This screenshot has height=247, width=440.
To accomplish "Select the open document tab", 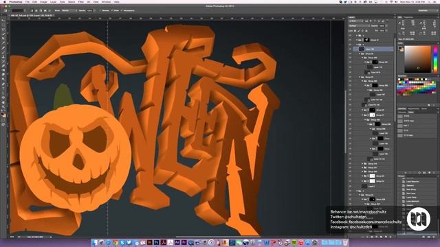I will click(x=32, y=15).
